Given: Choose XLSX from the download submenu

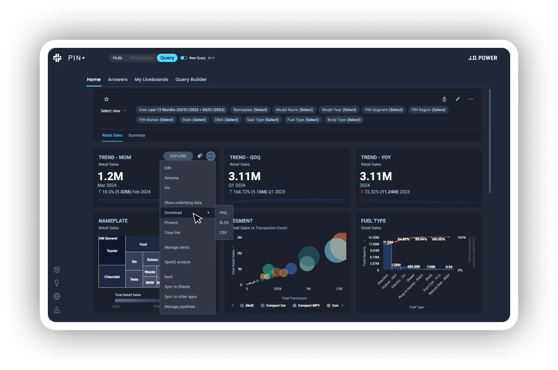Looking at the screenshot, I should tap(224, 223).
